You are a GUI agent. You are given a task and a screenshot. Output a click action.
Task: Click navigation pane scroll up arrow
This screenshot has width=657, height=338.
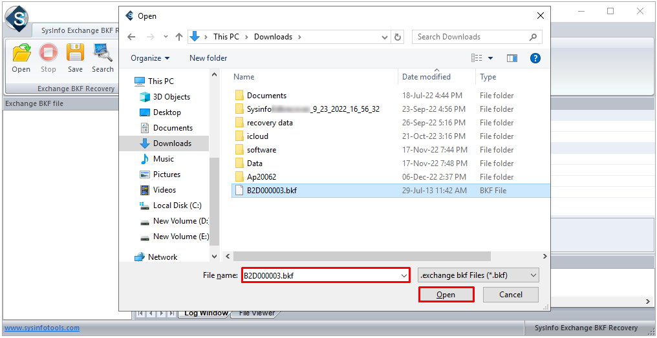point(214,74)
